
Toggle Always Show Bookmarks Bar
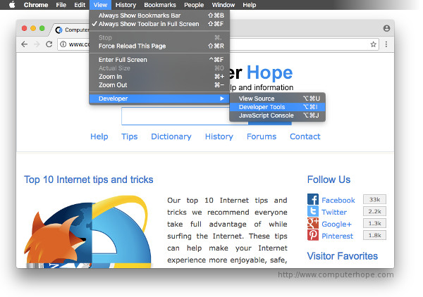(x=159, y=15)
